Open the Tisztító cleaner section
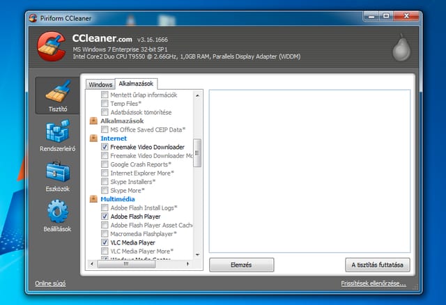Image resolution: width=446 pixels, height=305 pixels. click(57, 95)
